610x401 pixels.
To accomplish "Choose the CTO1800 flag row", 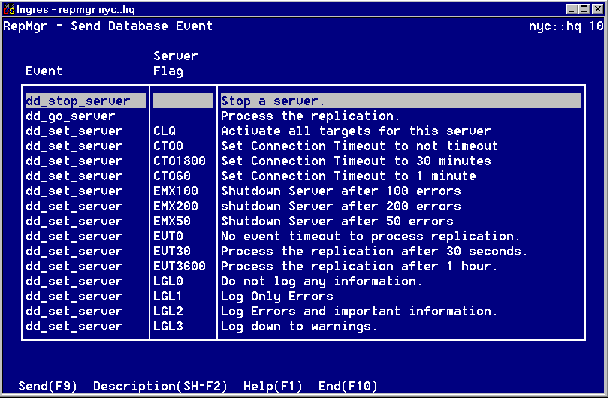I will click(x=180, y=161).
